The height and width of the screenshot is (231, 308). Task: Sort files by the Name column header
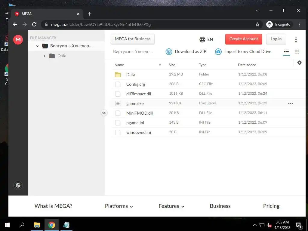119,65
